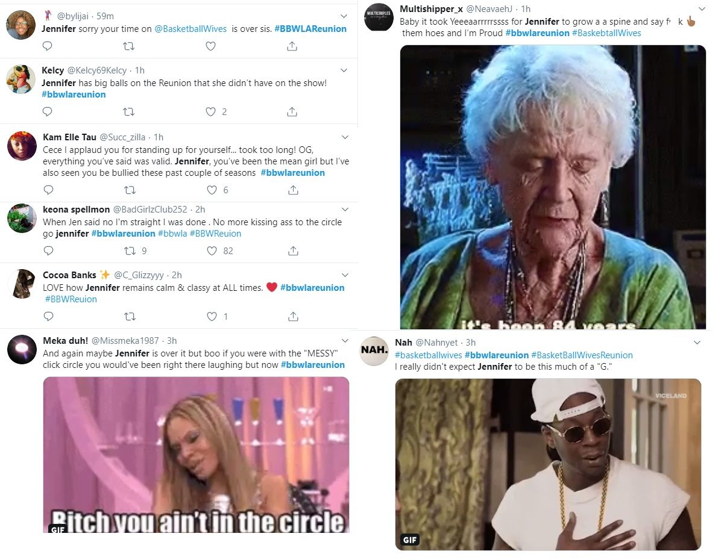Expand the options caret on Nah's tweet

tap(697, 343)
